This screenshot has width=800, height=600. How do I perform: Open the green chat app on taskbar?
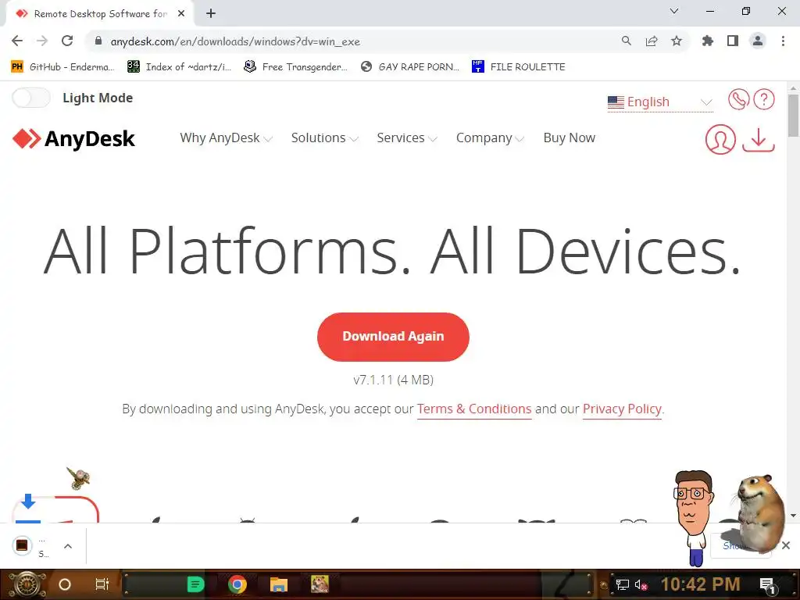click(195, 584)
